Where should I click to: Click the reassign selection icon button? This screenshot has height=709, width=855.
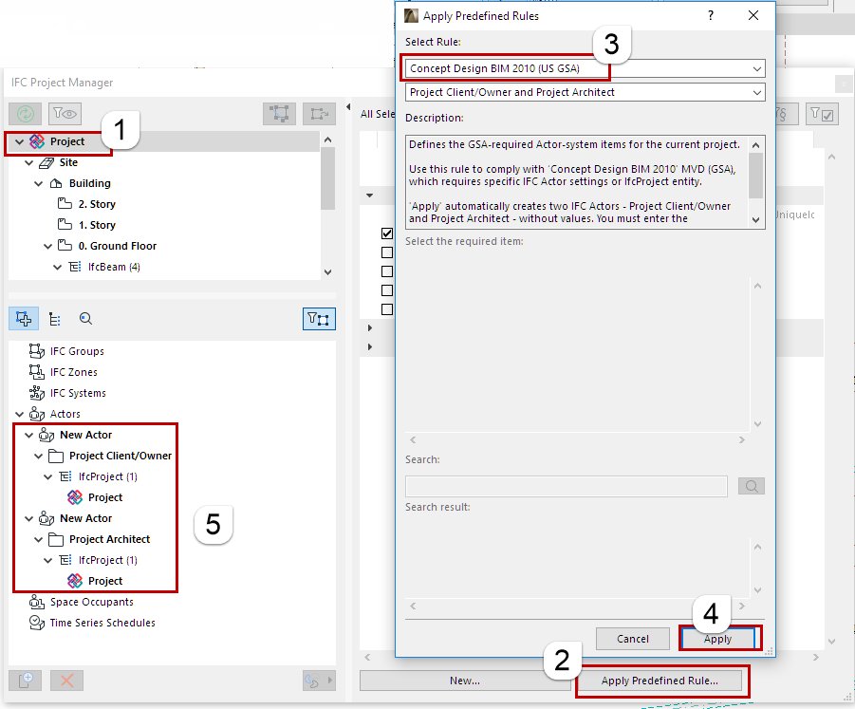tap(319, 114)
